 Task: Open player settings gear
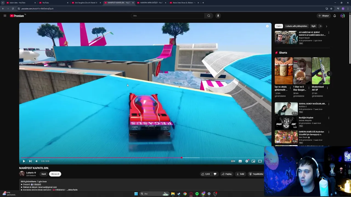[247, 161]
